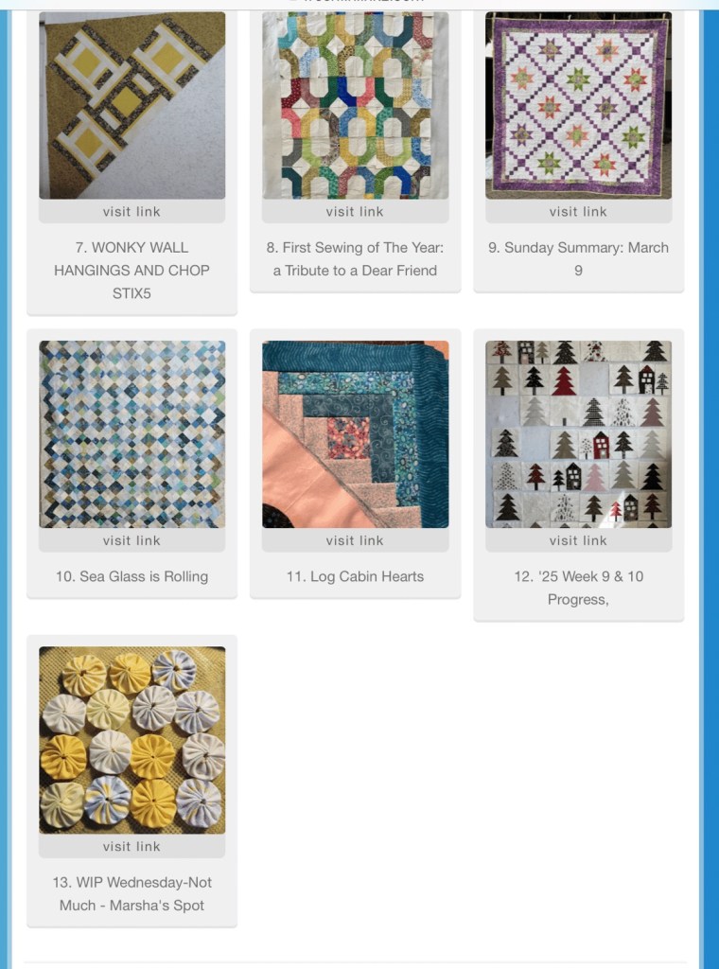Open the yellow yo-yo circles thumbnail
Image resolution: width=719 pixels, height=969 pixels.
pos(132,740)
